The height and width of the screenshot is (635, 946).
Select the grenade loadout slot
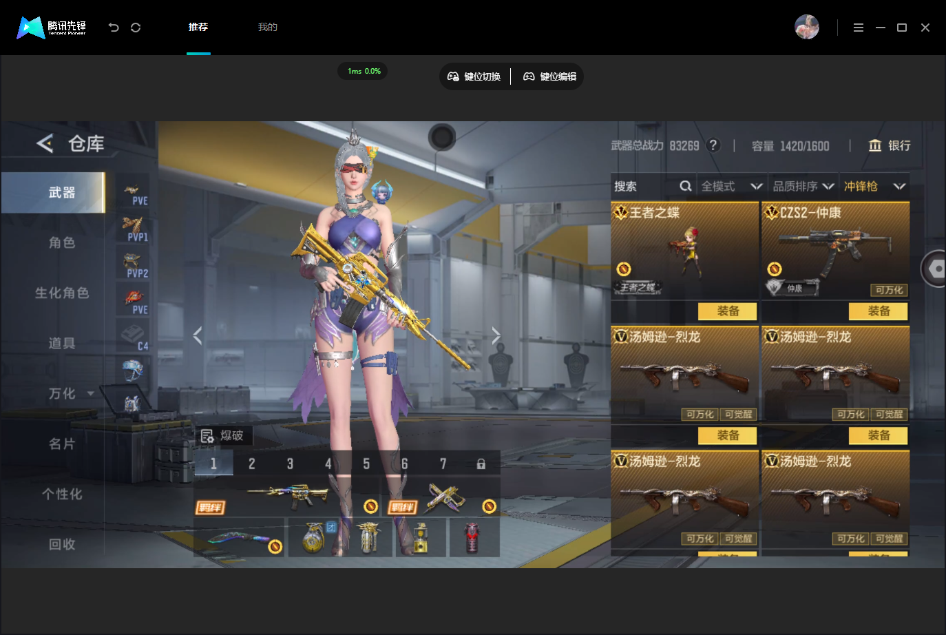tap(313, 537)
